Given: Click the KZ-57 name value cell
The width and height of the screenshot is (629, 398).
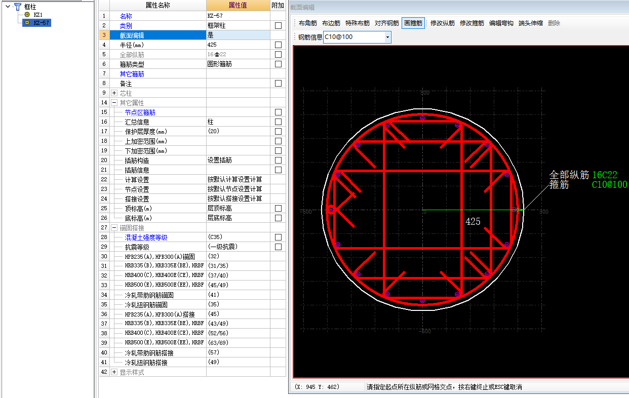Looking at the screenshot, I should 238,16.
